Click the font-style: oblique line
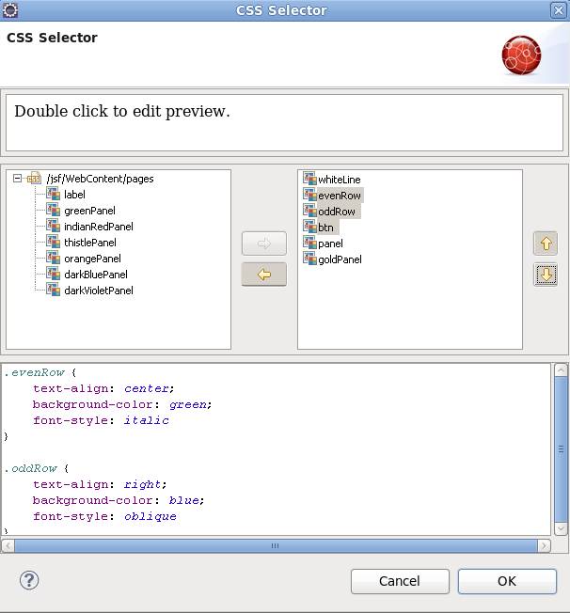This screenshot has height=613, width=570. [104, 516]
